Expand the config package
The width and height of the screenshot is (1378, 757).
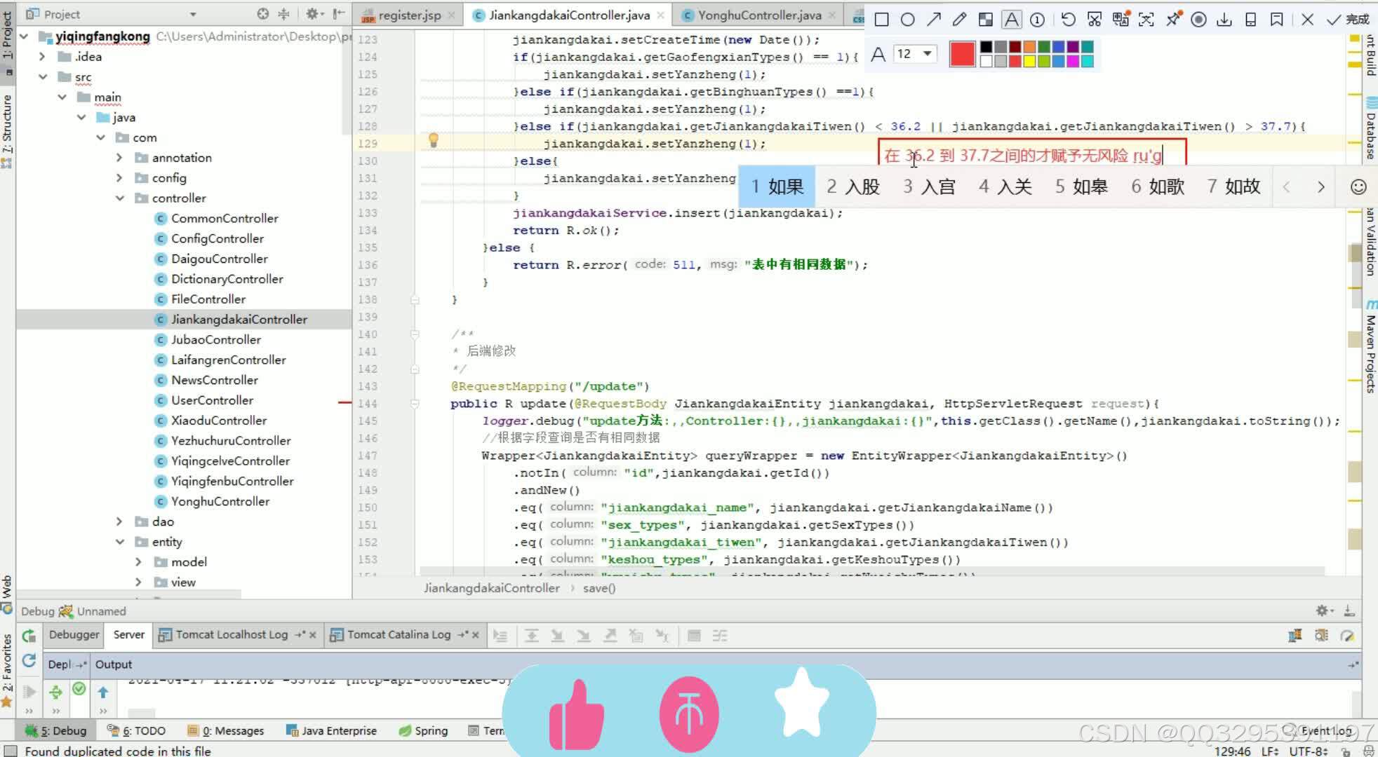click(119, 178)
